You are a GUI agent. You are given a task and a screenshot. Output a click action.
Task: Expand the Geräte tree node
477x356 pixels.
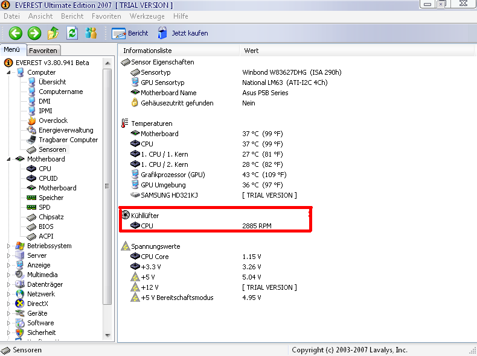(8, 313)
